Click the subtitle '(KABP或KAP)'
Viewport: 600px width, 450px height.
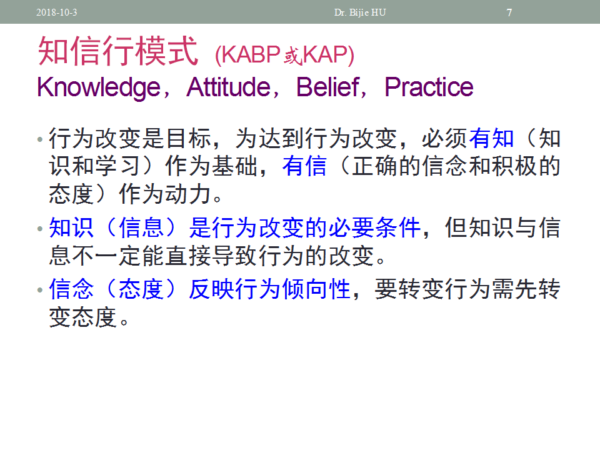285,55
